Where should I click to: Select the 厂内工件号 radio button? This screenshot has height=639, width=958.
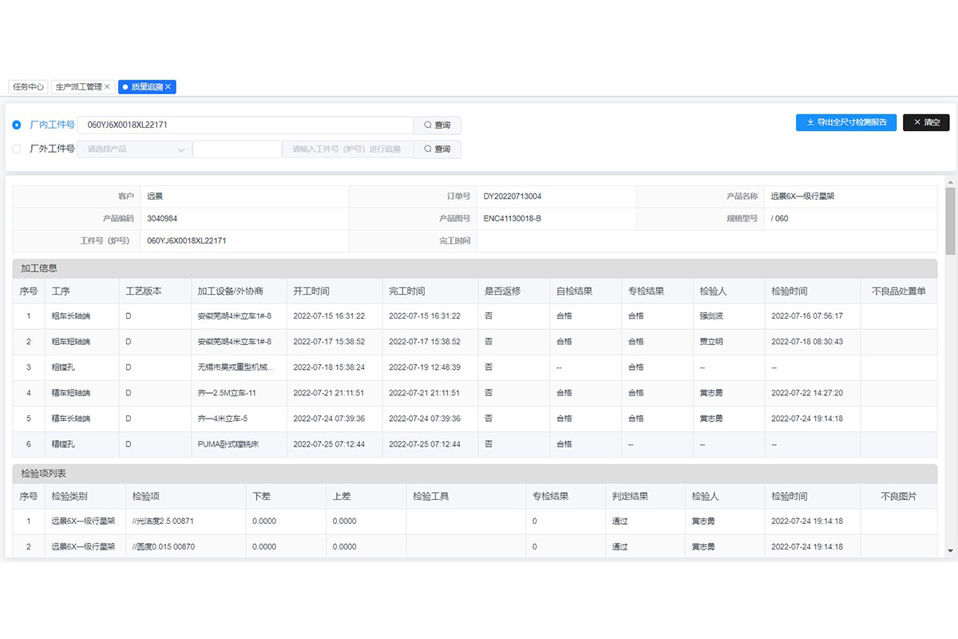17,125
